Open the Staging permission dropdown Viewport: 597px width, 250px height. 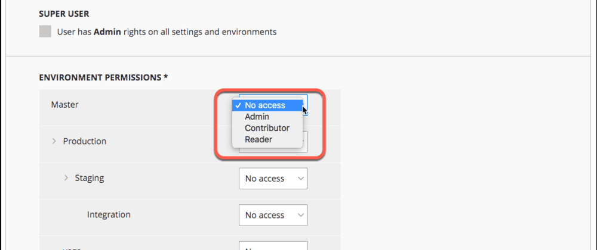pyautogui.click(x=273, y=179)
